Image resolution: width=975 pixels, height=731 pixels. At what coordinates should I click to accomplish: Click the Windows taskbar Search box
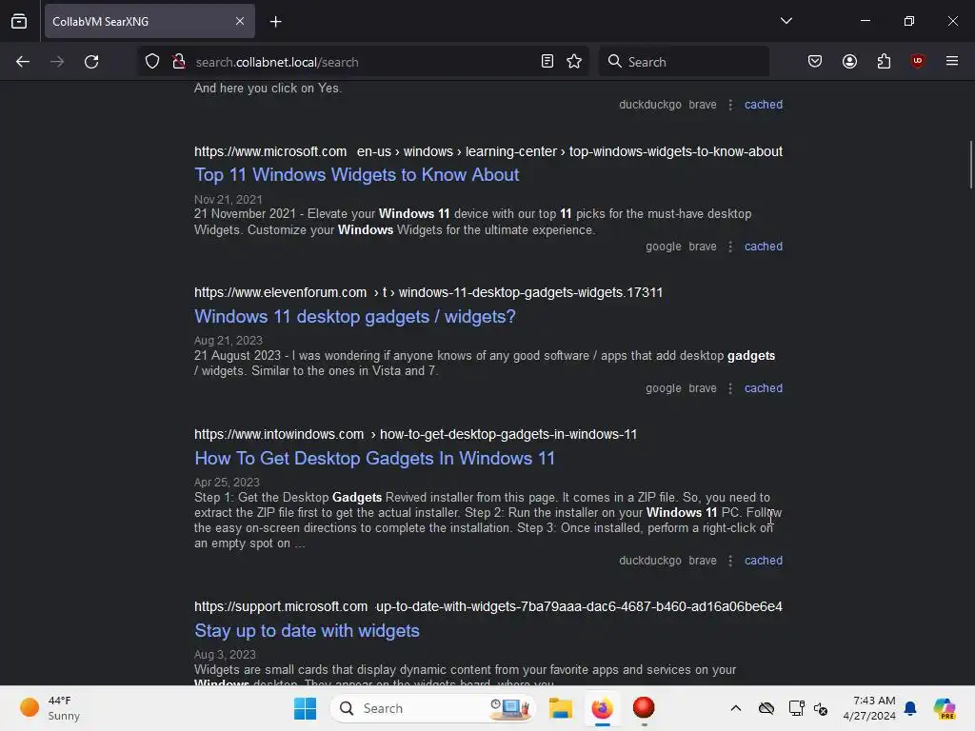point(433,708)
